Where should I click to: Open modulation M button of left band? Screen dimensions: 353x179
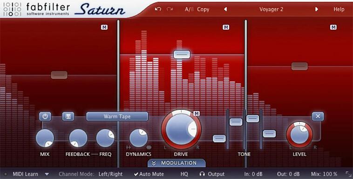104,27
